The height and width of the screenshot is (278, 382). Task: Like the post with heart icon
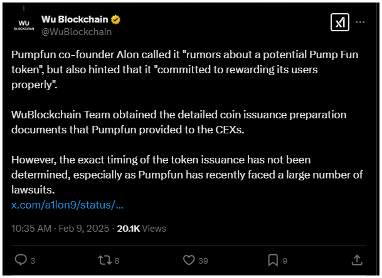click(189, 260)
